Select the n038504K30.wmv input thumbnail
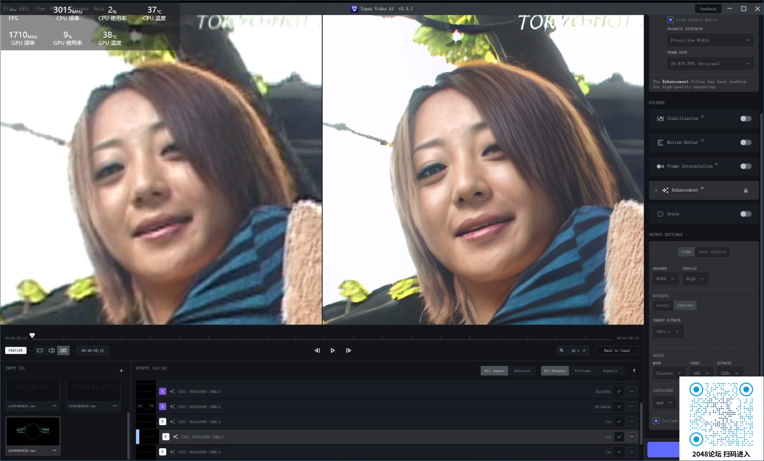The width and height of the screenshot is (764, 461). 33,432
